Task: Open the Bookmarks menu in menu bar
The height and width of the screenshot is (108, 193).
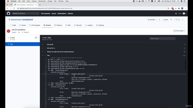Action: pos(42,1)
